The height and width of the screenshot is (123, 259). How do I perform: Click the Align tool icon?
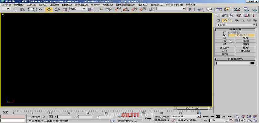(200, 10)
